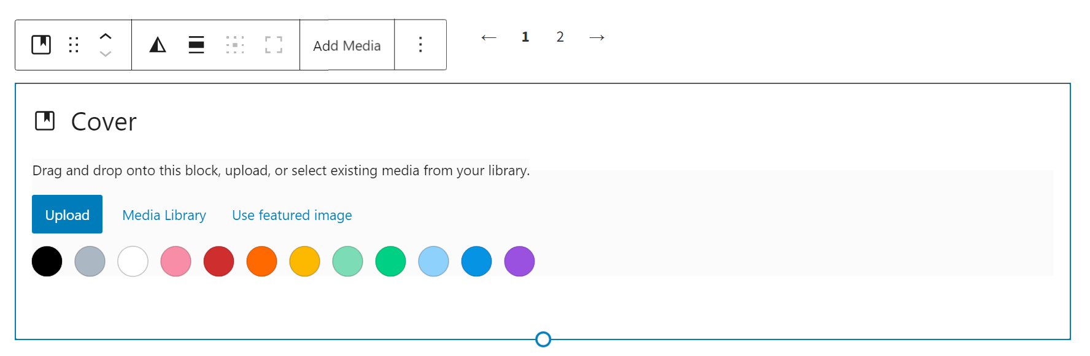Viewport: 1090px width, 356px height.
Task: Toggle full height for the Cover block
Action: click(x=274, y=45)
